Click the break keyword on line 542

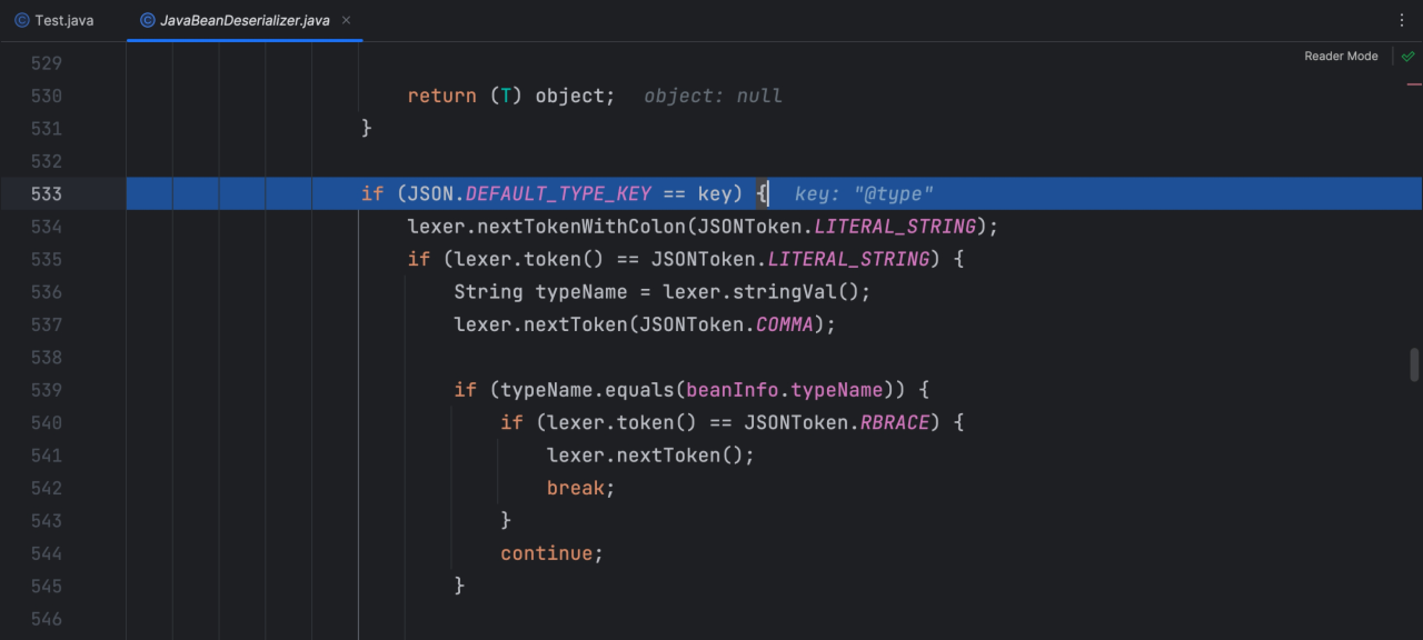575,488
